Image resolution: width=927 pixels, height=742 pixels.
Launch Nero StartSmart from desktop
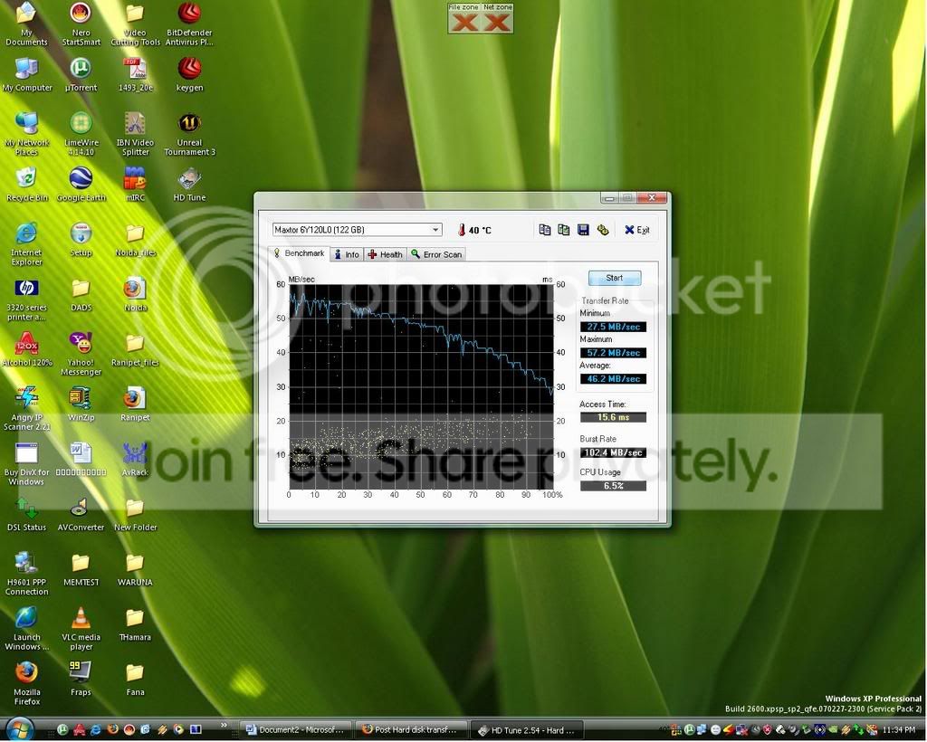point(81,24)
